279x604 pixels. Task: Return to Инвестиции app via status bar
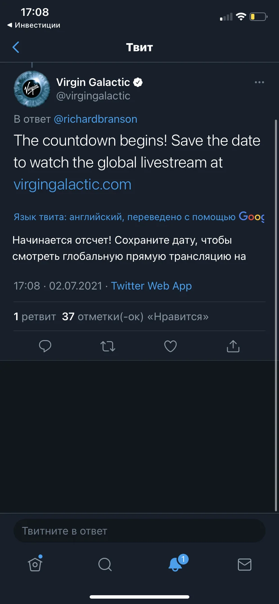[34, 25]
